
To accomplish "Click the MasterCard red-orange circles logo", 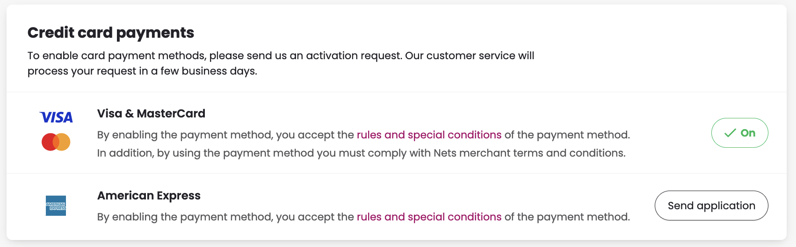I will coord(56,142).
